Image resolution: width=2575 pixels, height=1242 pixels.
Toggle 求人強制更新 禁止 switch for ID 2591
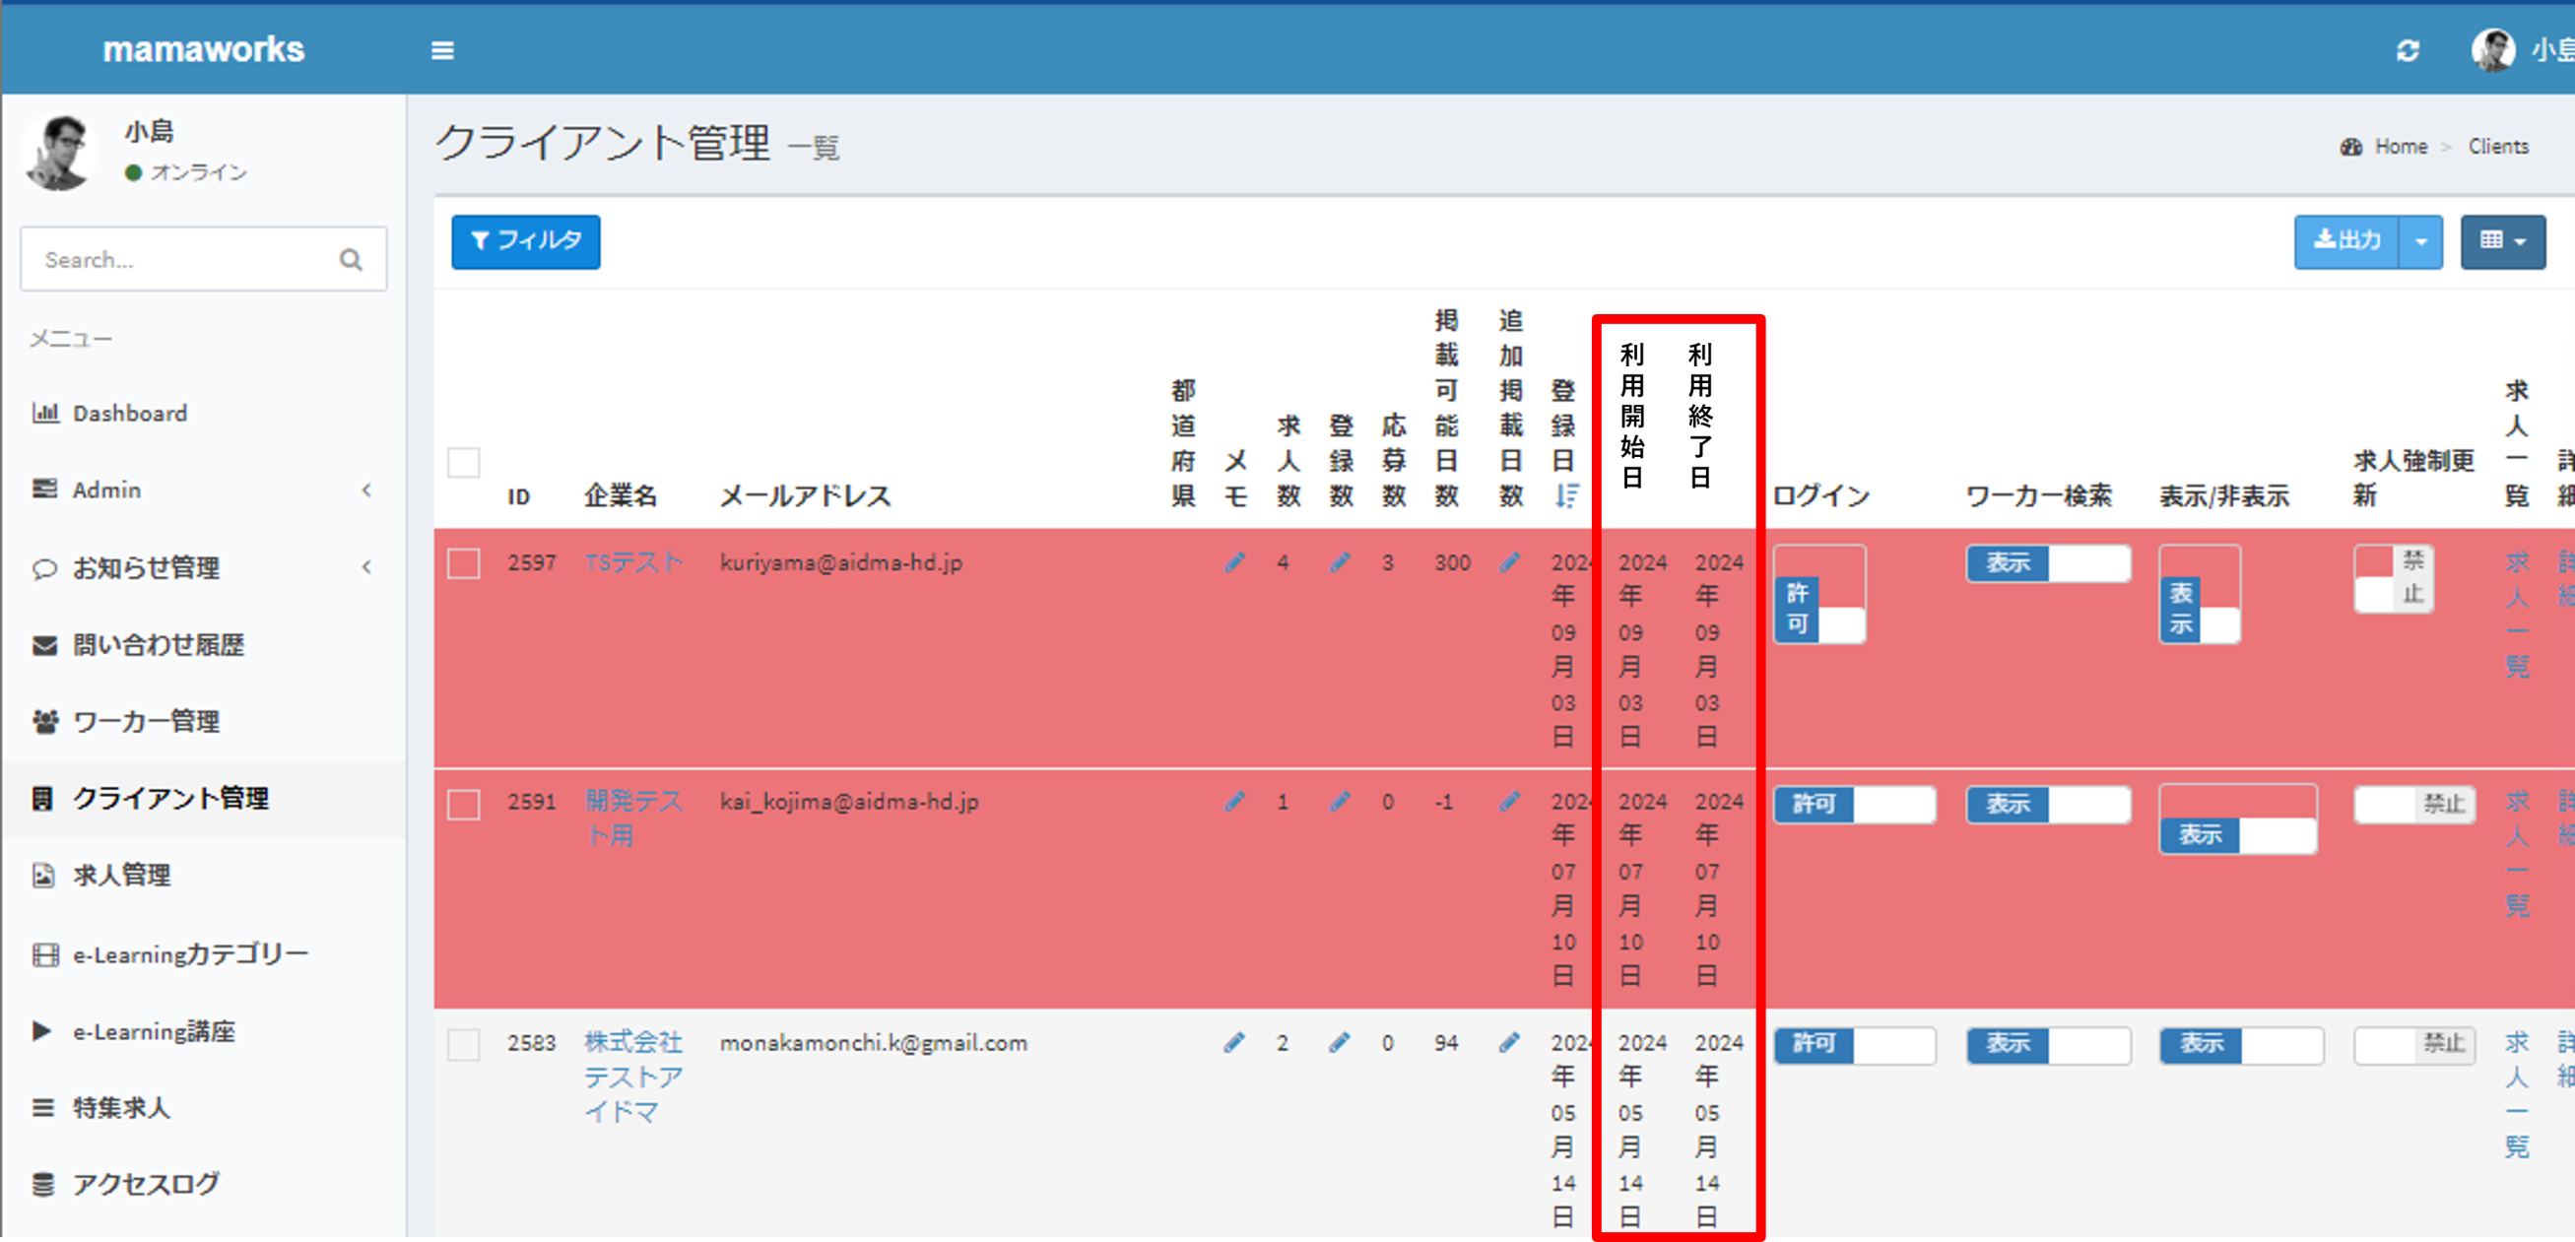(x=2413, y=804)
